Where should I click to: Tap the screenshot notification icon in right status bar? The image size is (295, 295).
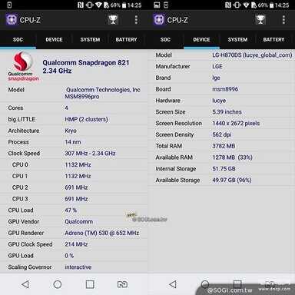157,5
